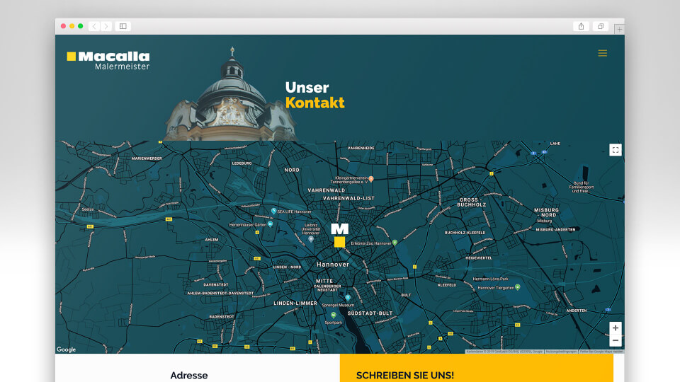The width and height of the screenshot is (680, 382).
Task: Click the Adresse heading
Action: [x=189, y=376]
